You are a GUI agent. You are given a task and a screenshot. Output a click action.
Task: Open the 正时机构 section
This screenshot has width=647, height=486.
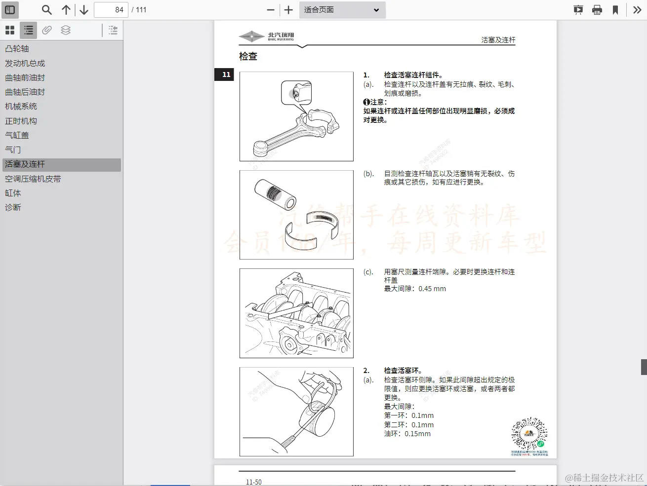click(x=20, y=120)
